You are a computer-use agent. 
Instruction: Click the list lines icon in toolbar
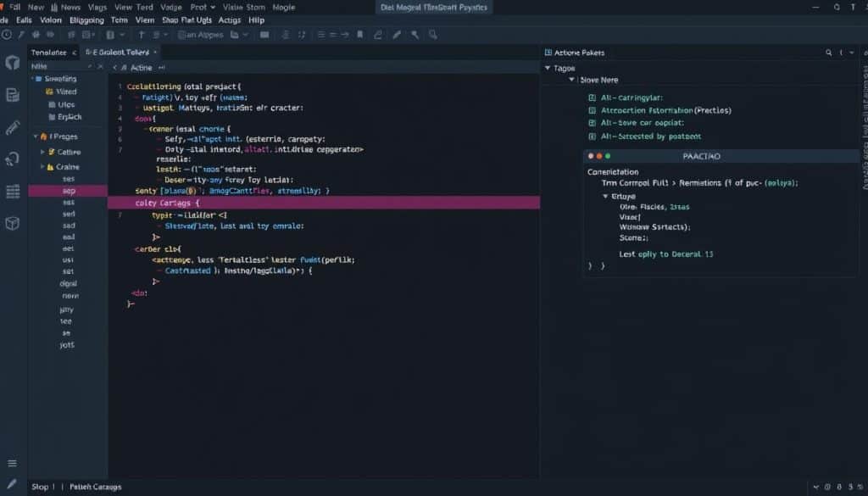(x=321, y=34)
